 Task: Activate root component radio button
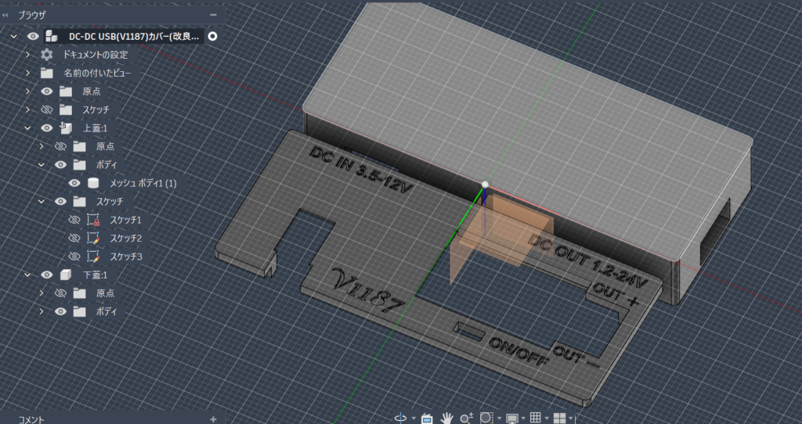click(213, 36)
